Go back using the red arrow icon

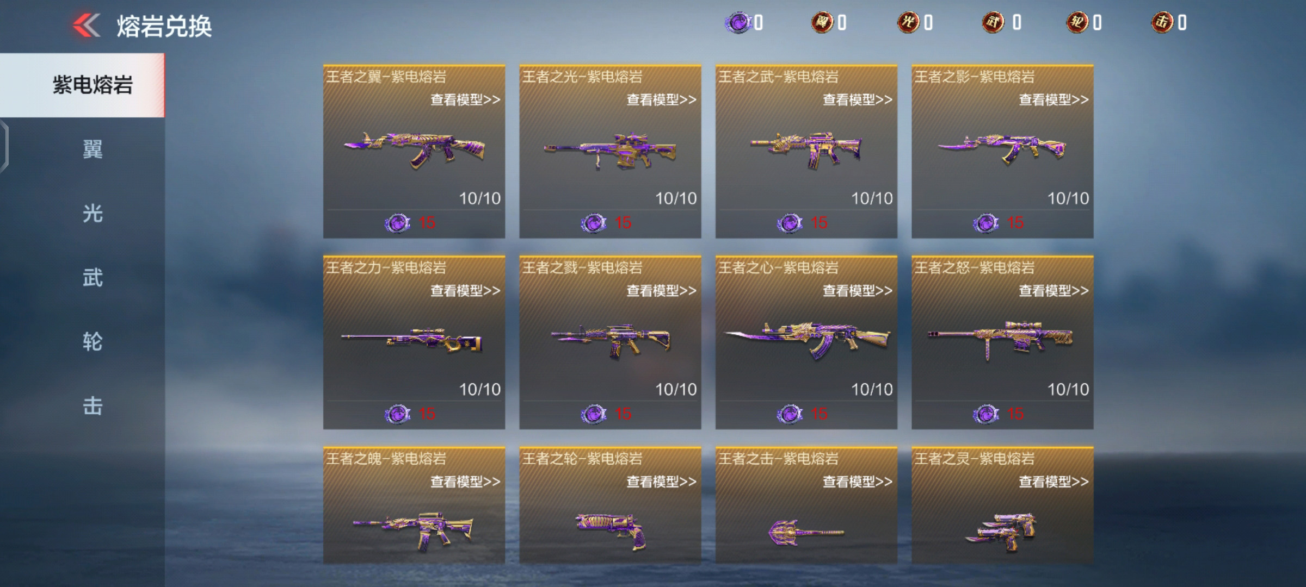pyautogui.click(x=86, y=25)
